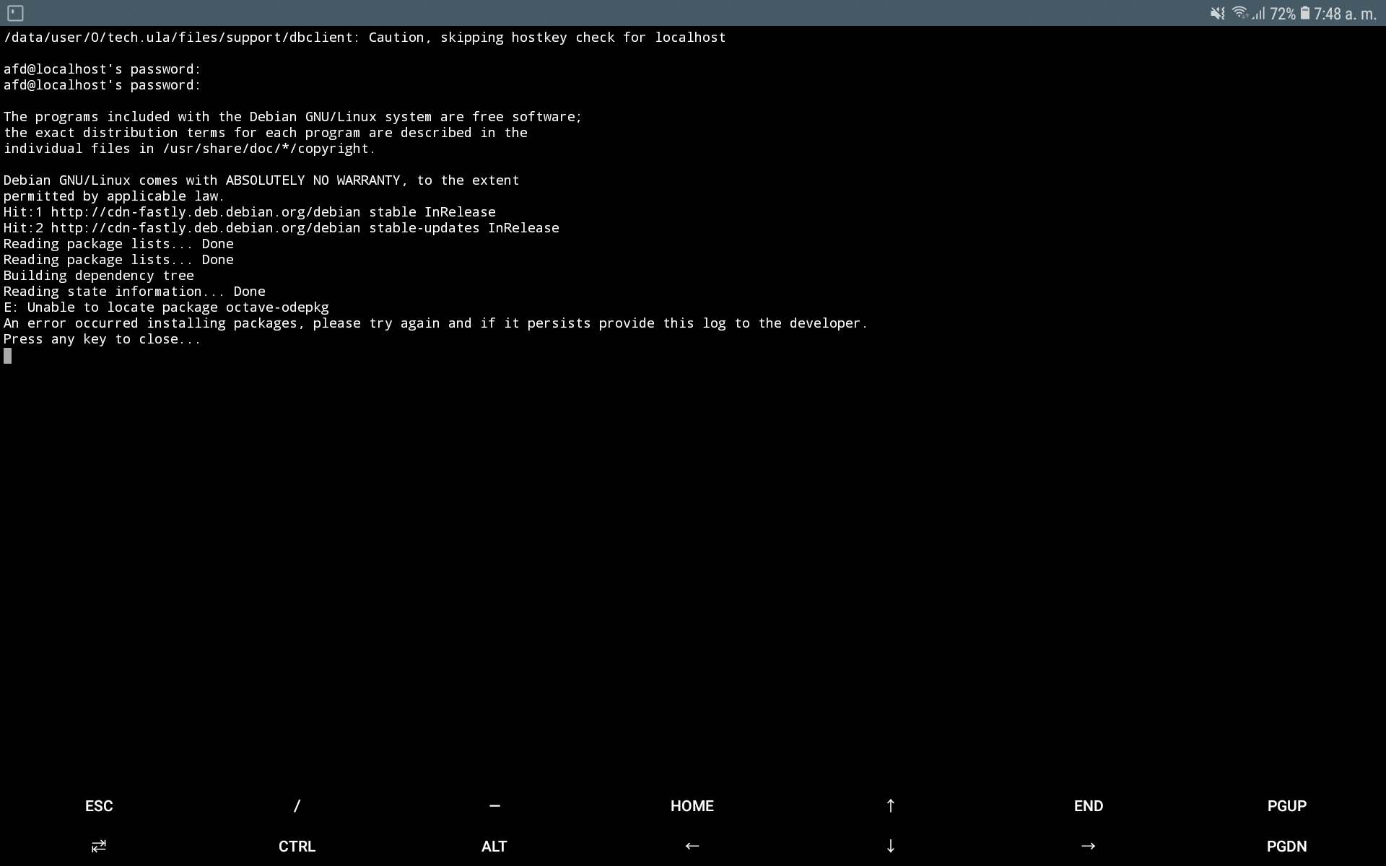Image resolution: width=1386 pixels, height=866 pixels.
Task: Tap the 'Hit:2' stable-updates InRelease line
Action: point(281,228)
